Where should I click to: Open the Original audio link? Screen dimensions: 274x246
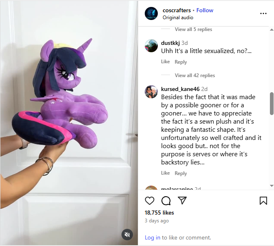(x=178, y=18)
